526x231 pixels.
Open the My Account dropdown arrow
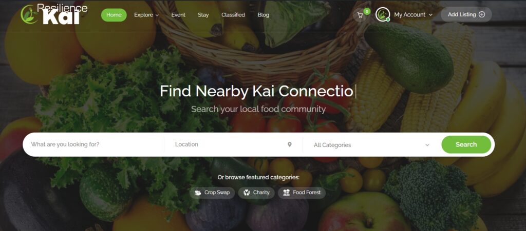click(431, 15)
